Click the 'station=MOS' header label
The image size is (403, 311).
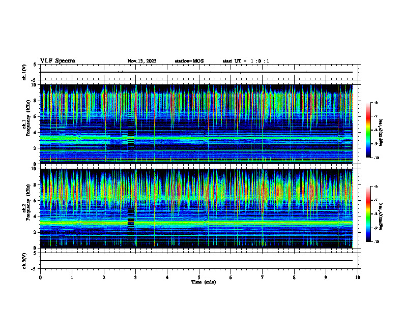[x=189, y=61]
